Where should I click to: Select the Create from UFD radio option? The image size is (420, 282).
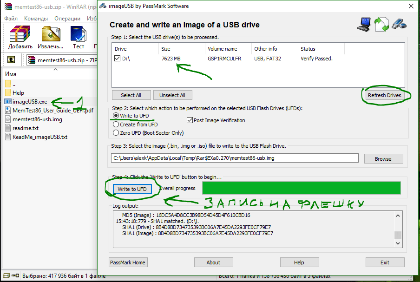click(x=116, y=125)
